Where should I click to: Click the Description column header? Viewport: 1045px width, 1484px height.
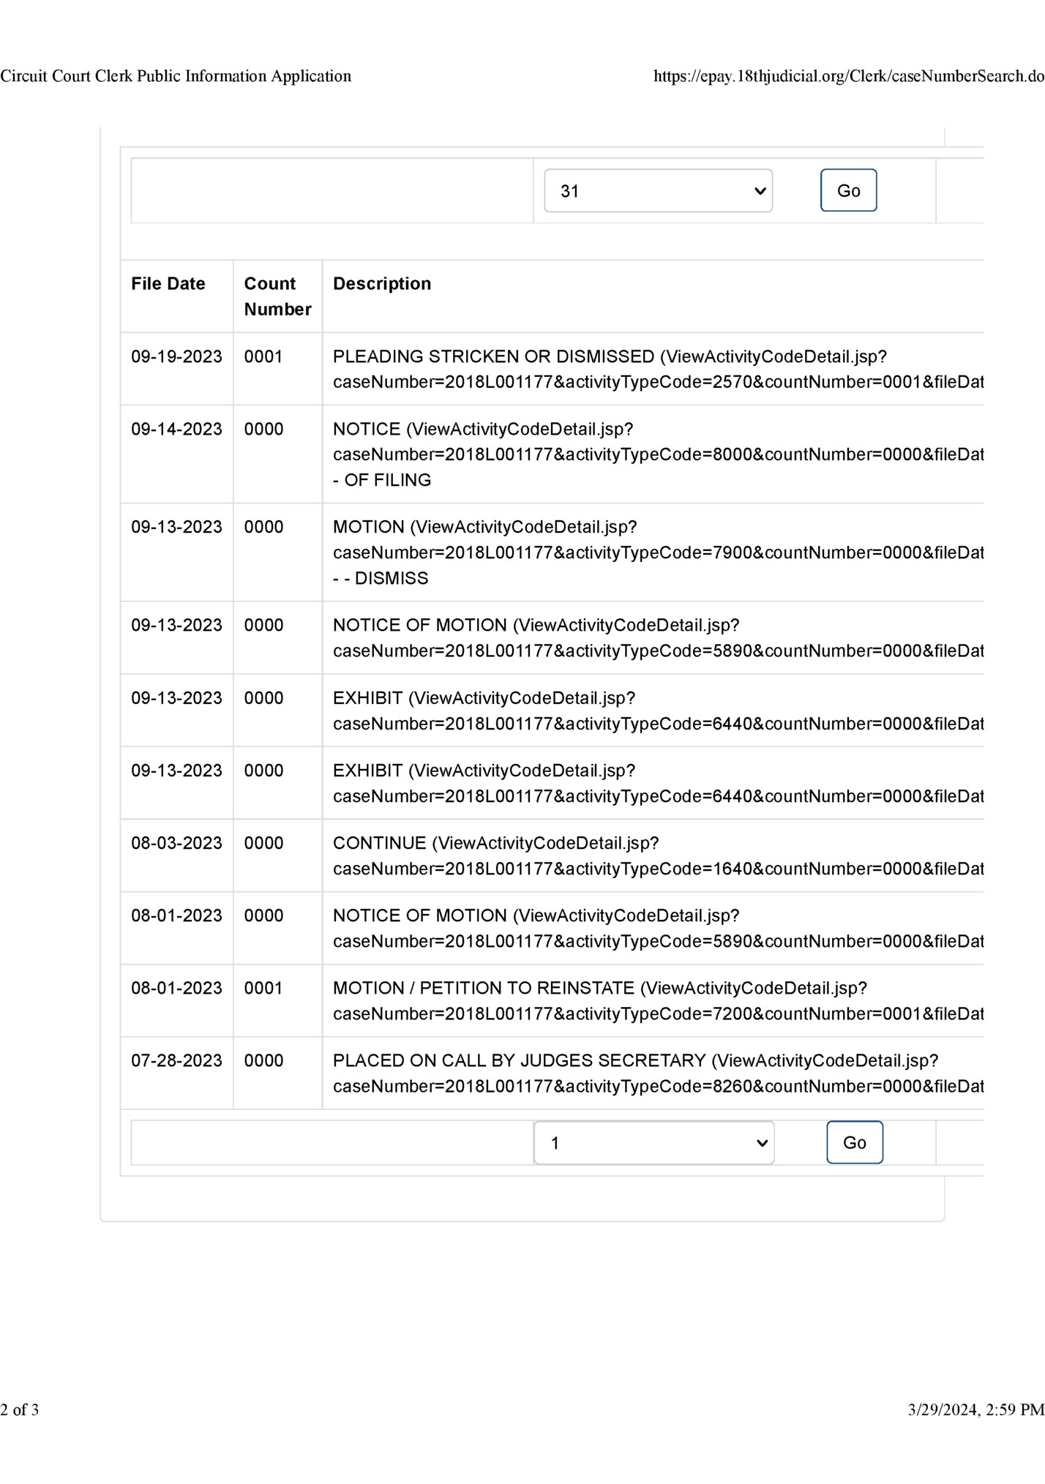382,283
